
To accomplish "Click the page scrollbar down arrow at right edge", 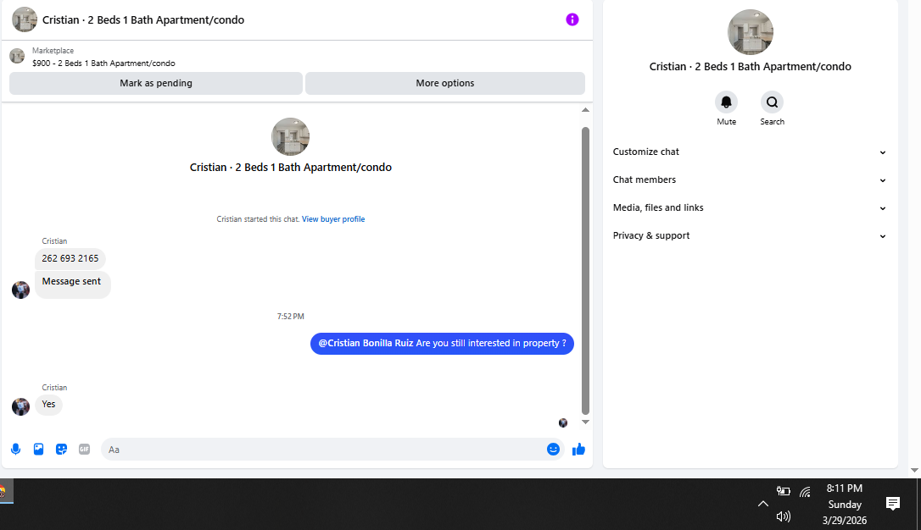I will (914, 470).
